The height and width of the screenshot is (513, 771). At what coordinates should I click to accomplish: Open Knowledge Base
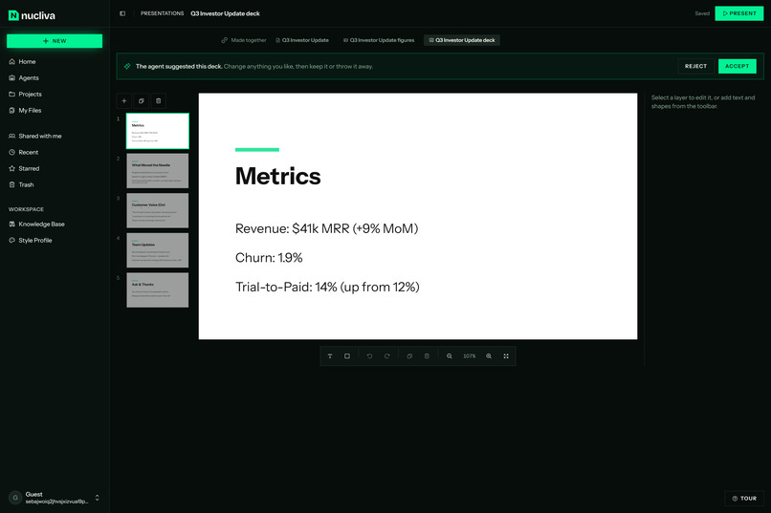pos(55,224)
